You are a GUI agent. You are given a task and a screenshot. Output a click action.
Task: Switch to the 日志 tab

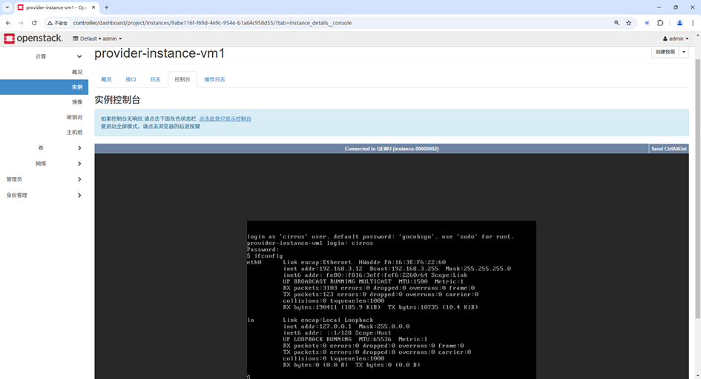point(155,79)
